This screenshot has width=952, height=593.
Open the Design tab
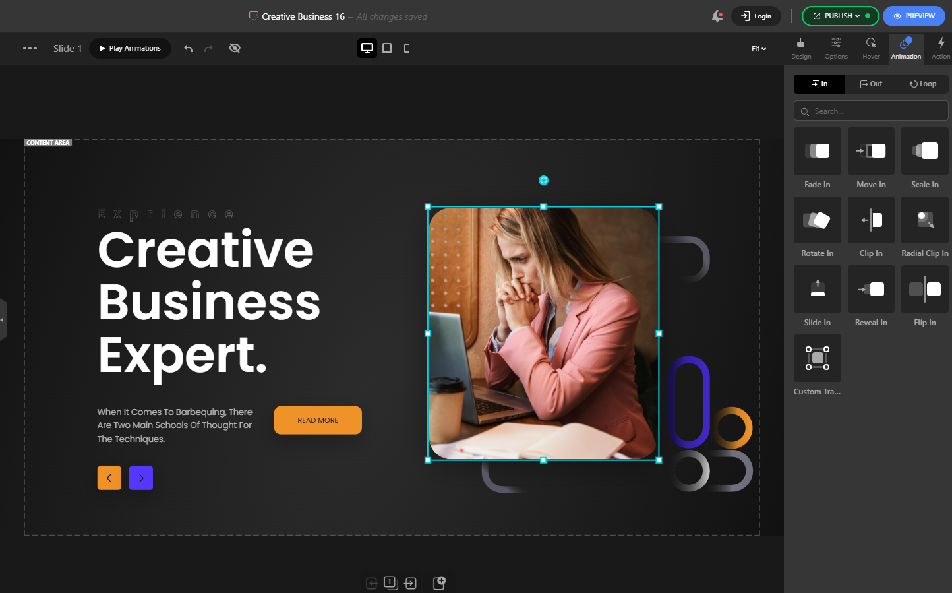[801, 48]
